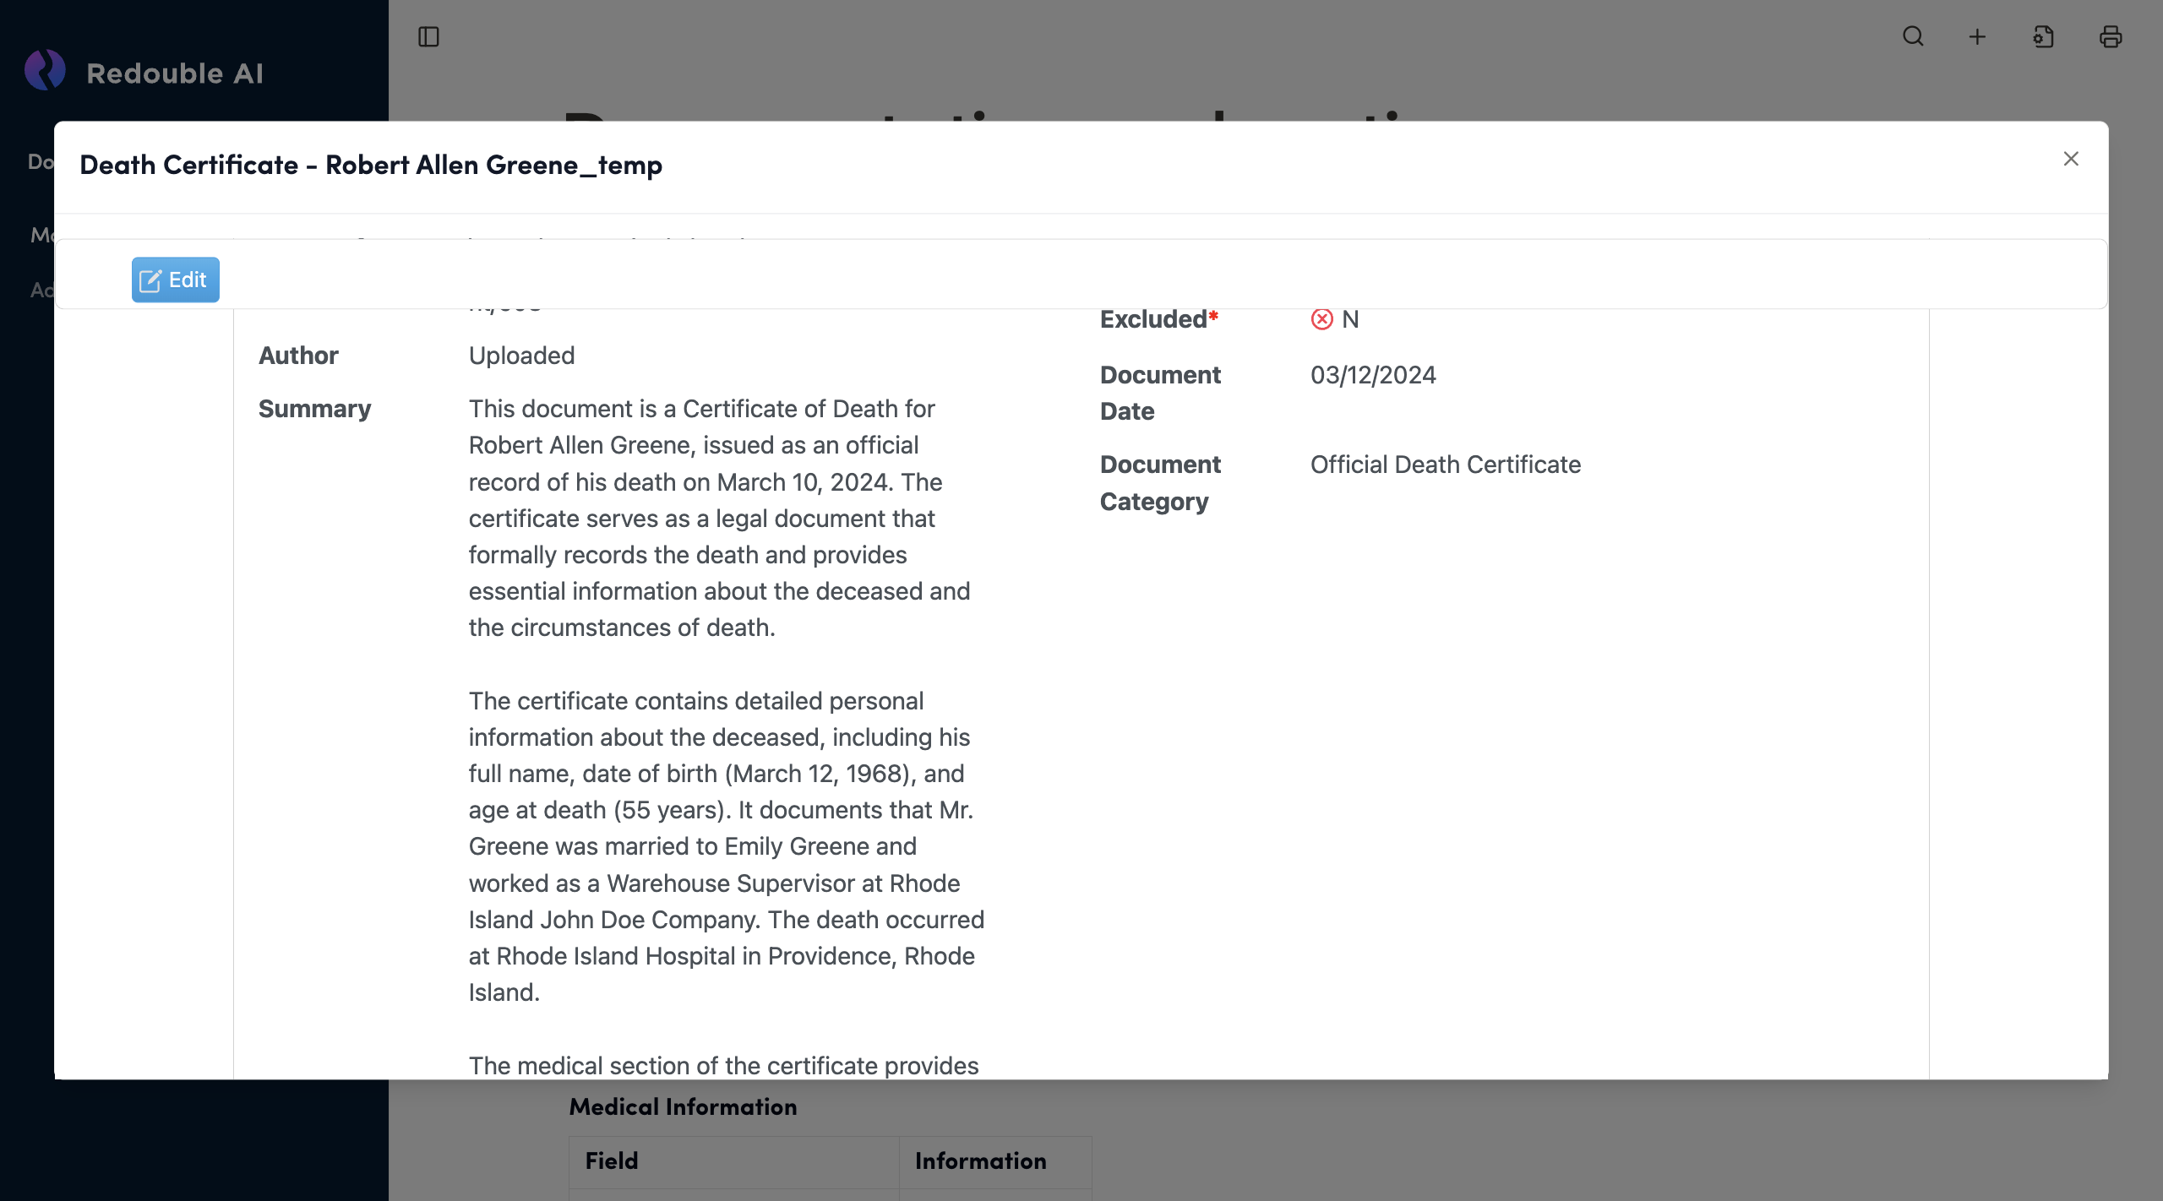Click the plus add icon

[x=1977, y=36]
